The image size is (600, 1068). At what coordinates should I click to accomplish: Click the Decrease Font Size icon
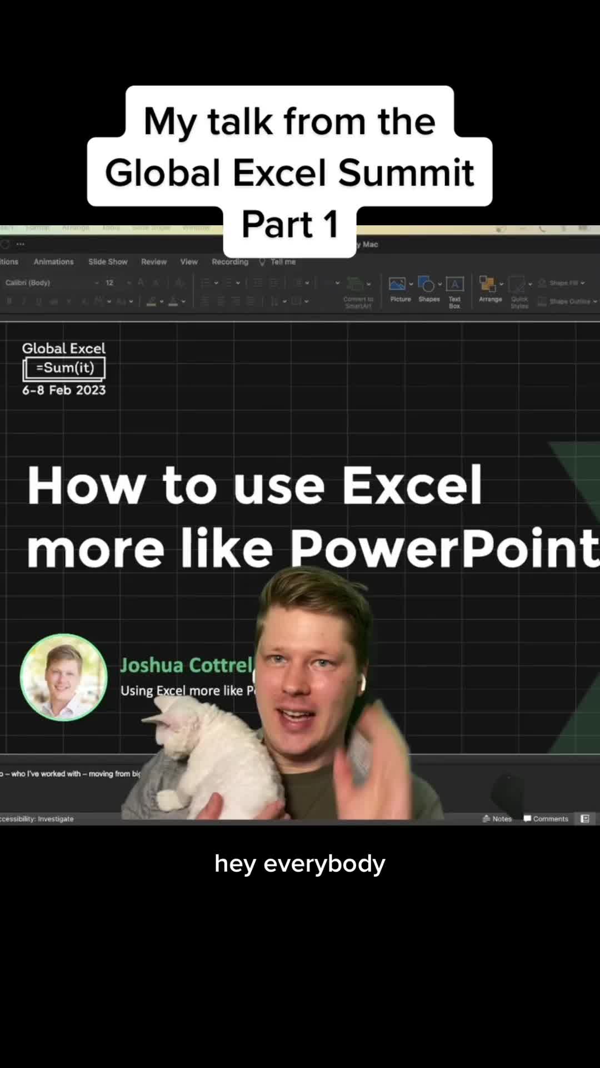(x=156, y=283)
